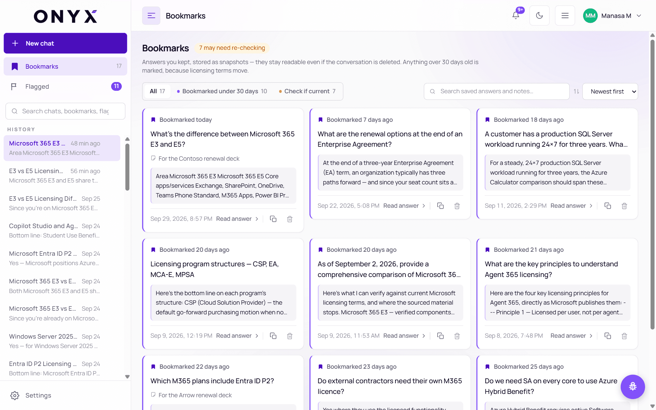This screenshot has height=410, width=656.
Task: Read answer for Licensing program structures
Action: [x=237, y=336]
